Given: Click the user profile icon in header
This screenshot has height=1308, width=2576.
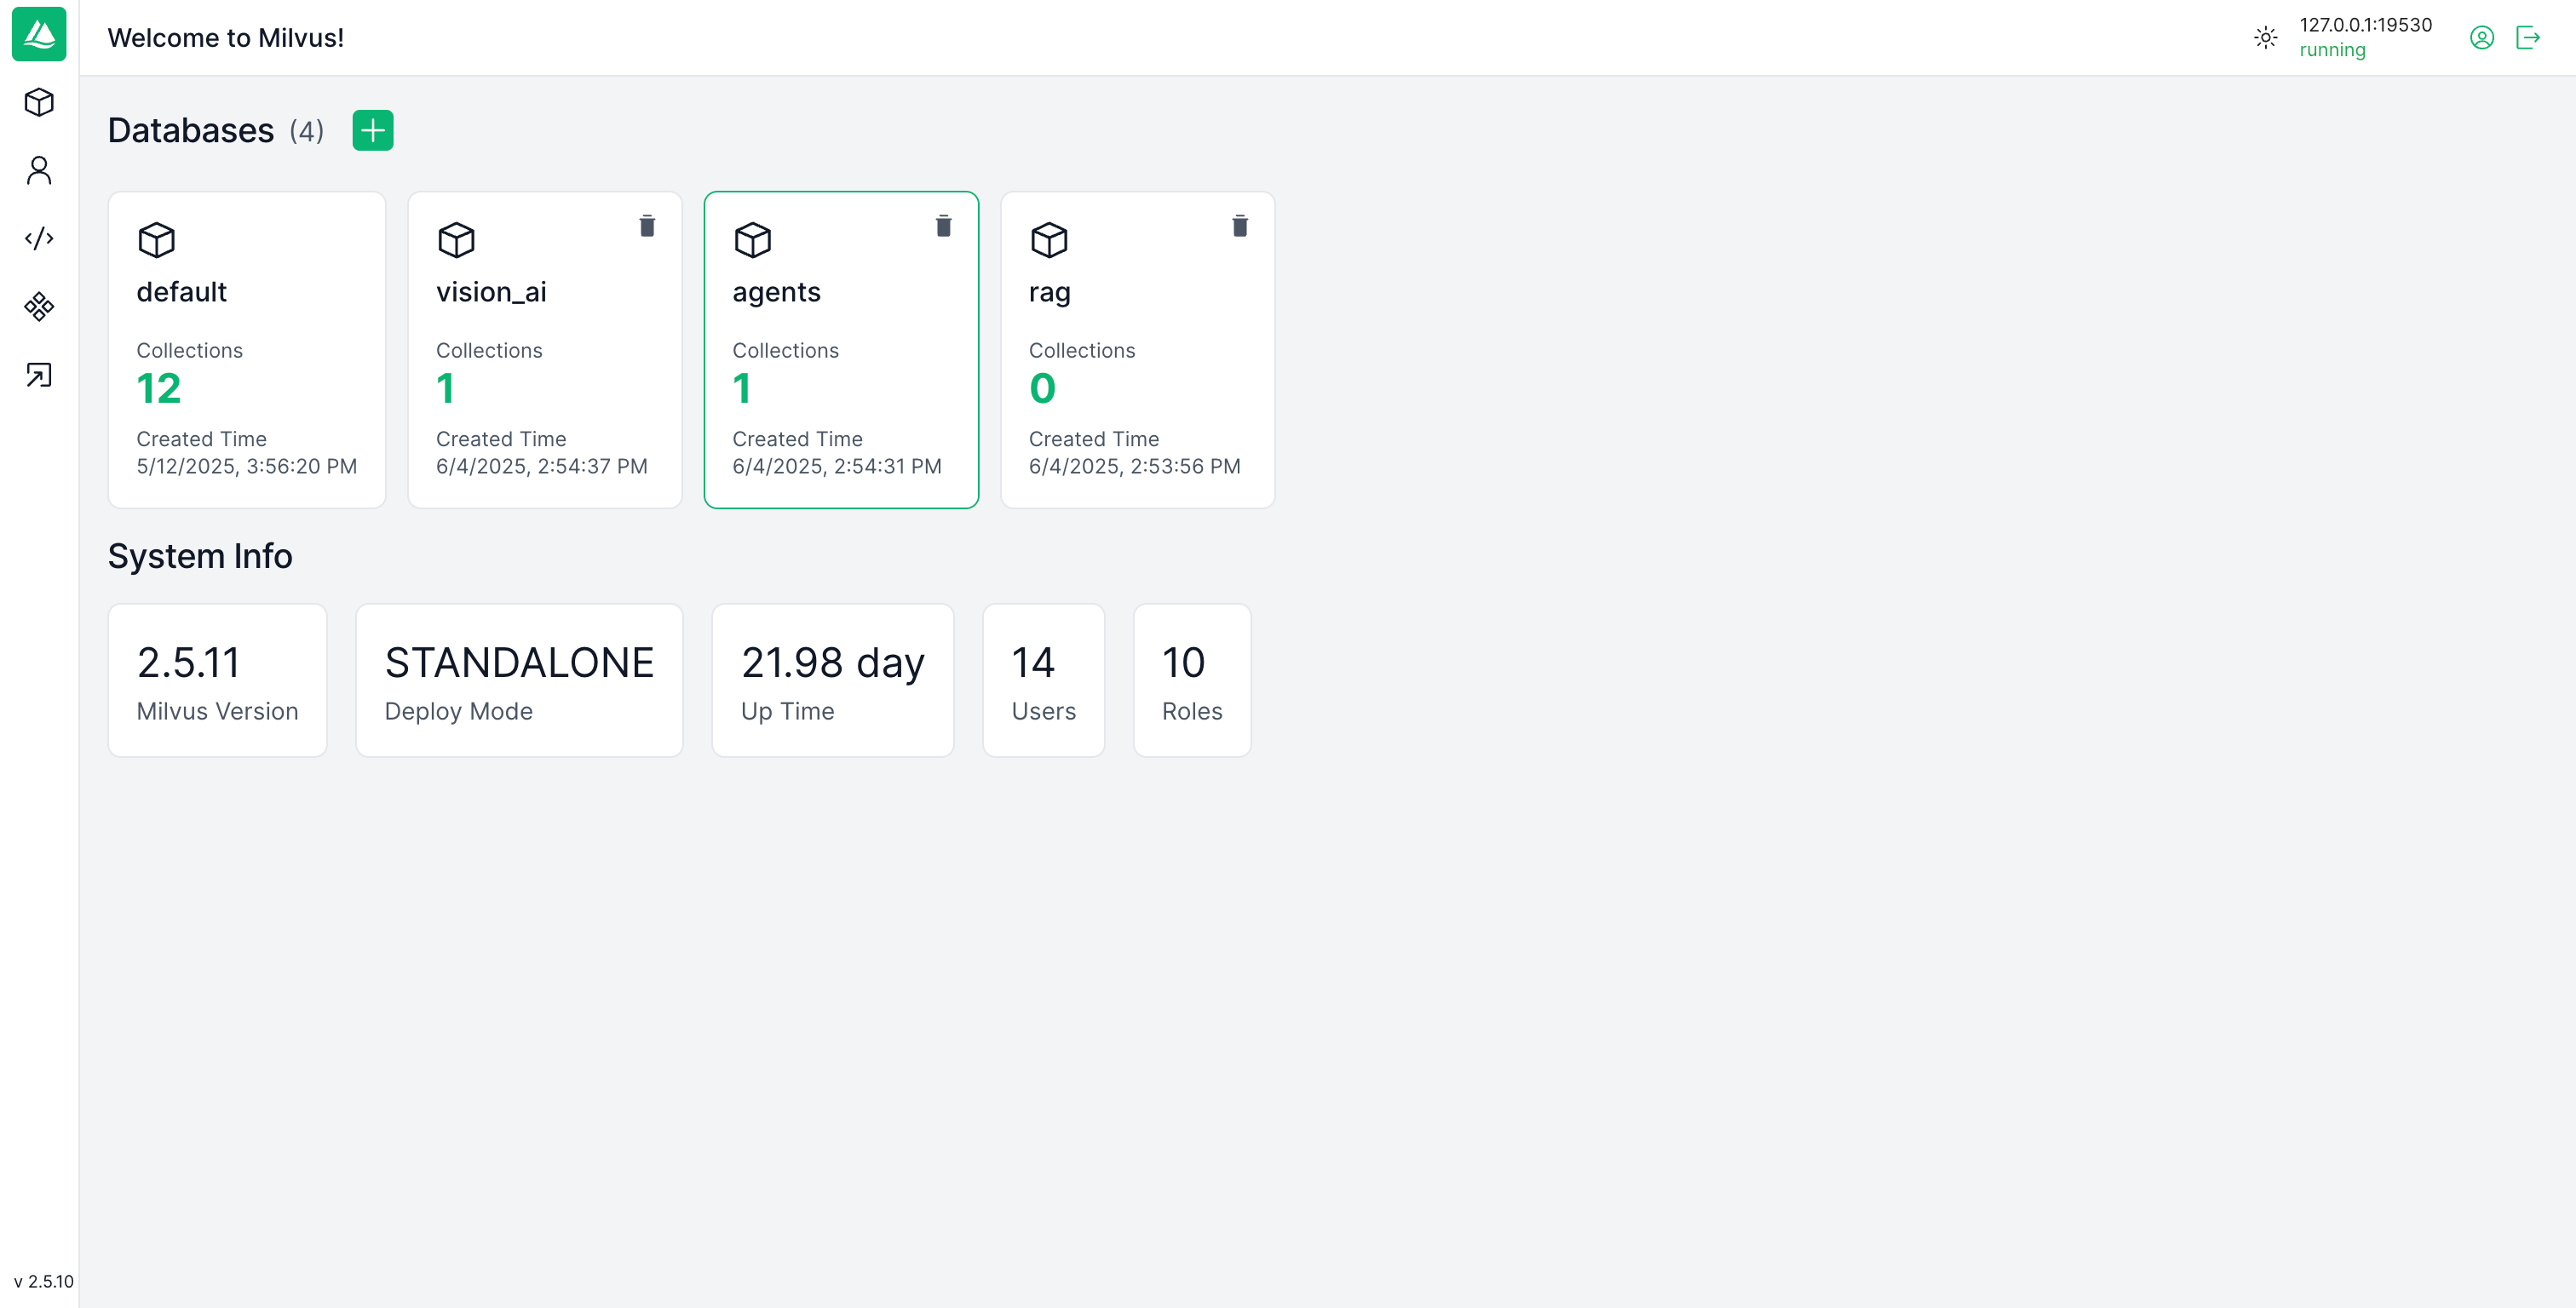Looking at the screenshot, I should click(2482, 38).
